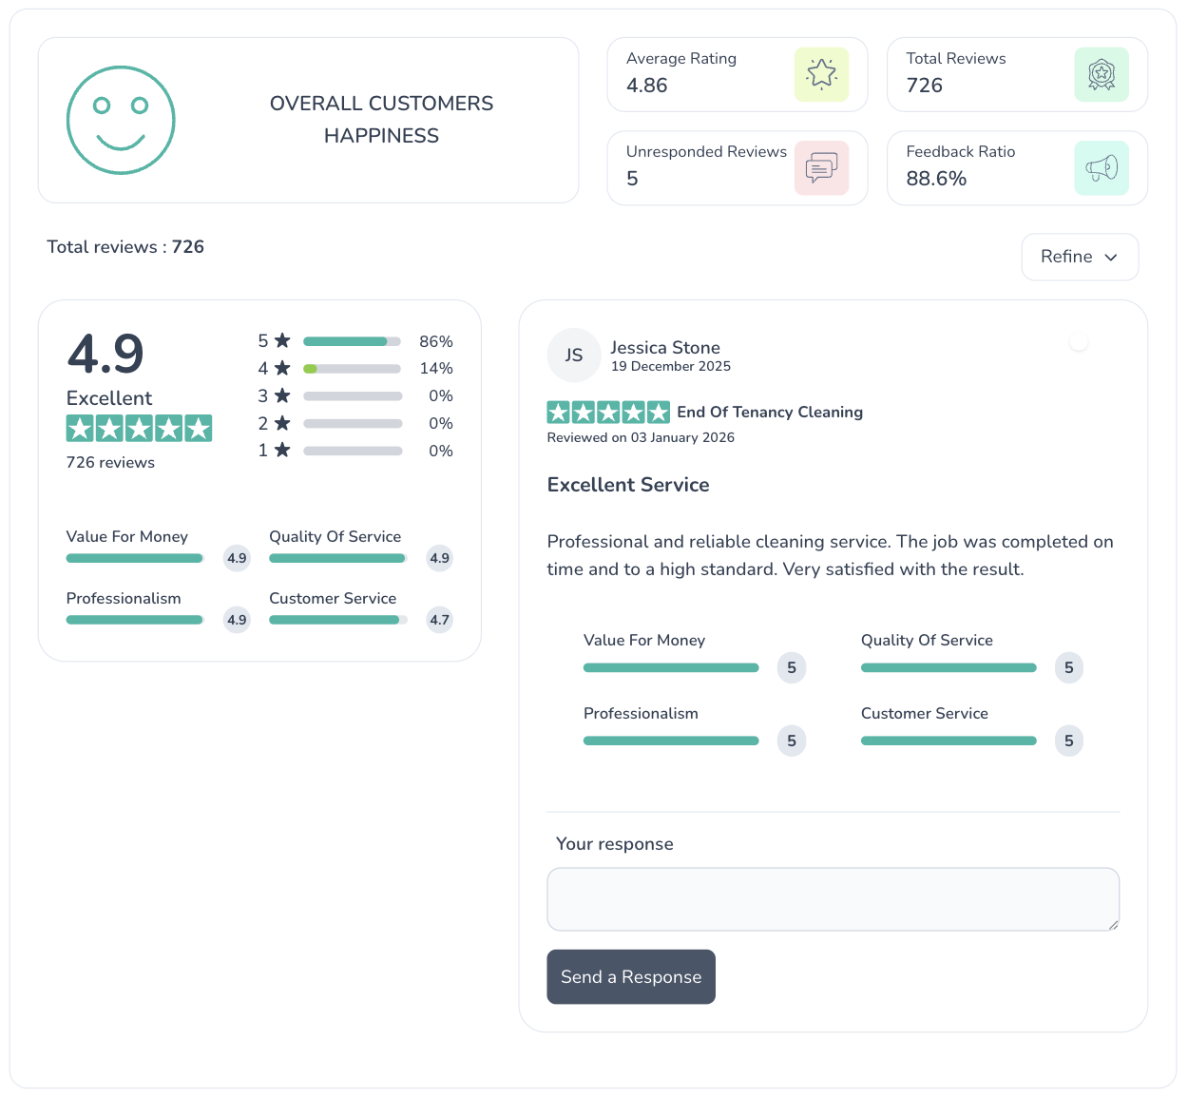Click the summary Professionalism 4.9 bar

(135, 620)
